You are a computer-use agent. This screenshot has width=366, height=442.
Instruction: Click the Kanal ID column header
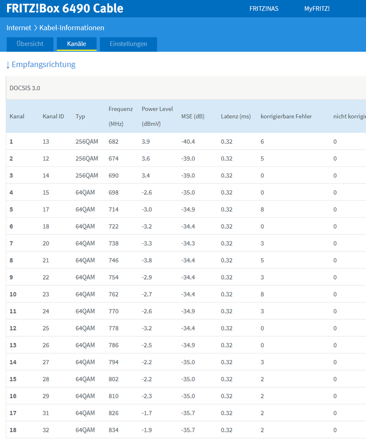(53, 116)
